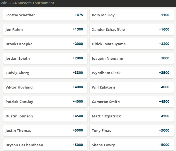
Task: Click Xander Schauffele +1600 odds button
Action: (132, 29)
